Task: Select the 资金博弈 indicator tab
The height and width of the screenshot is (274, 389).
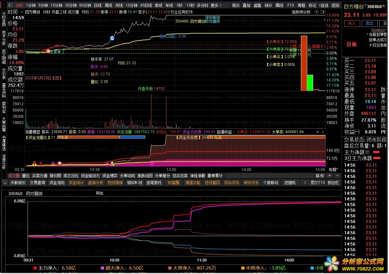Action: [110, 176]
